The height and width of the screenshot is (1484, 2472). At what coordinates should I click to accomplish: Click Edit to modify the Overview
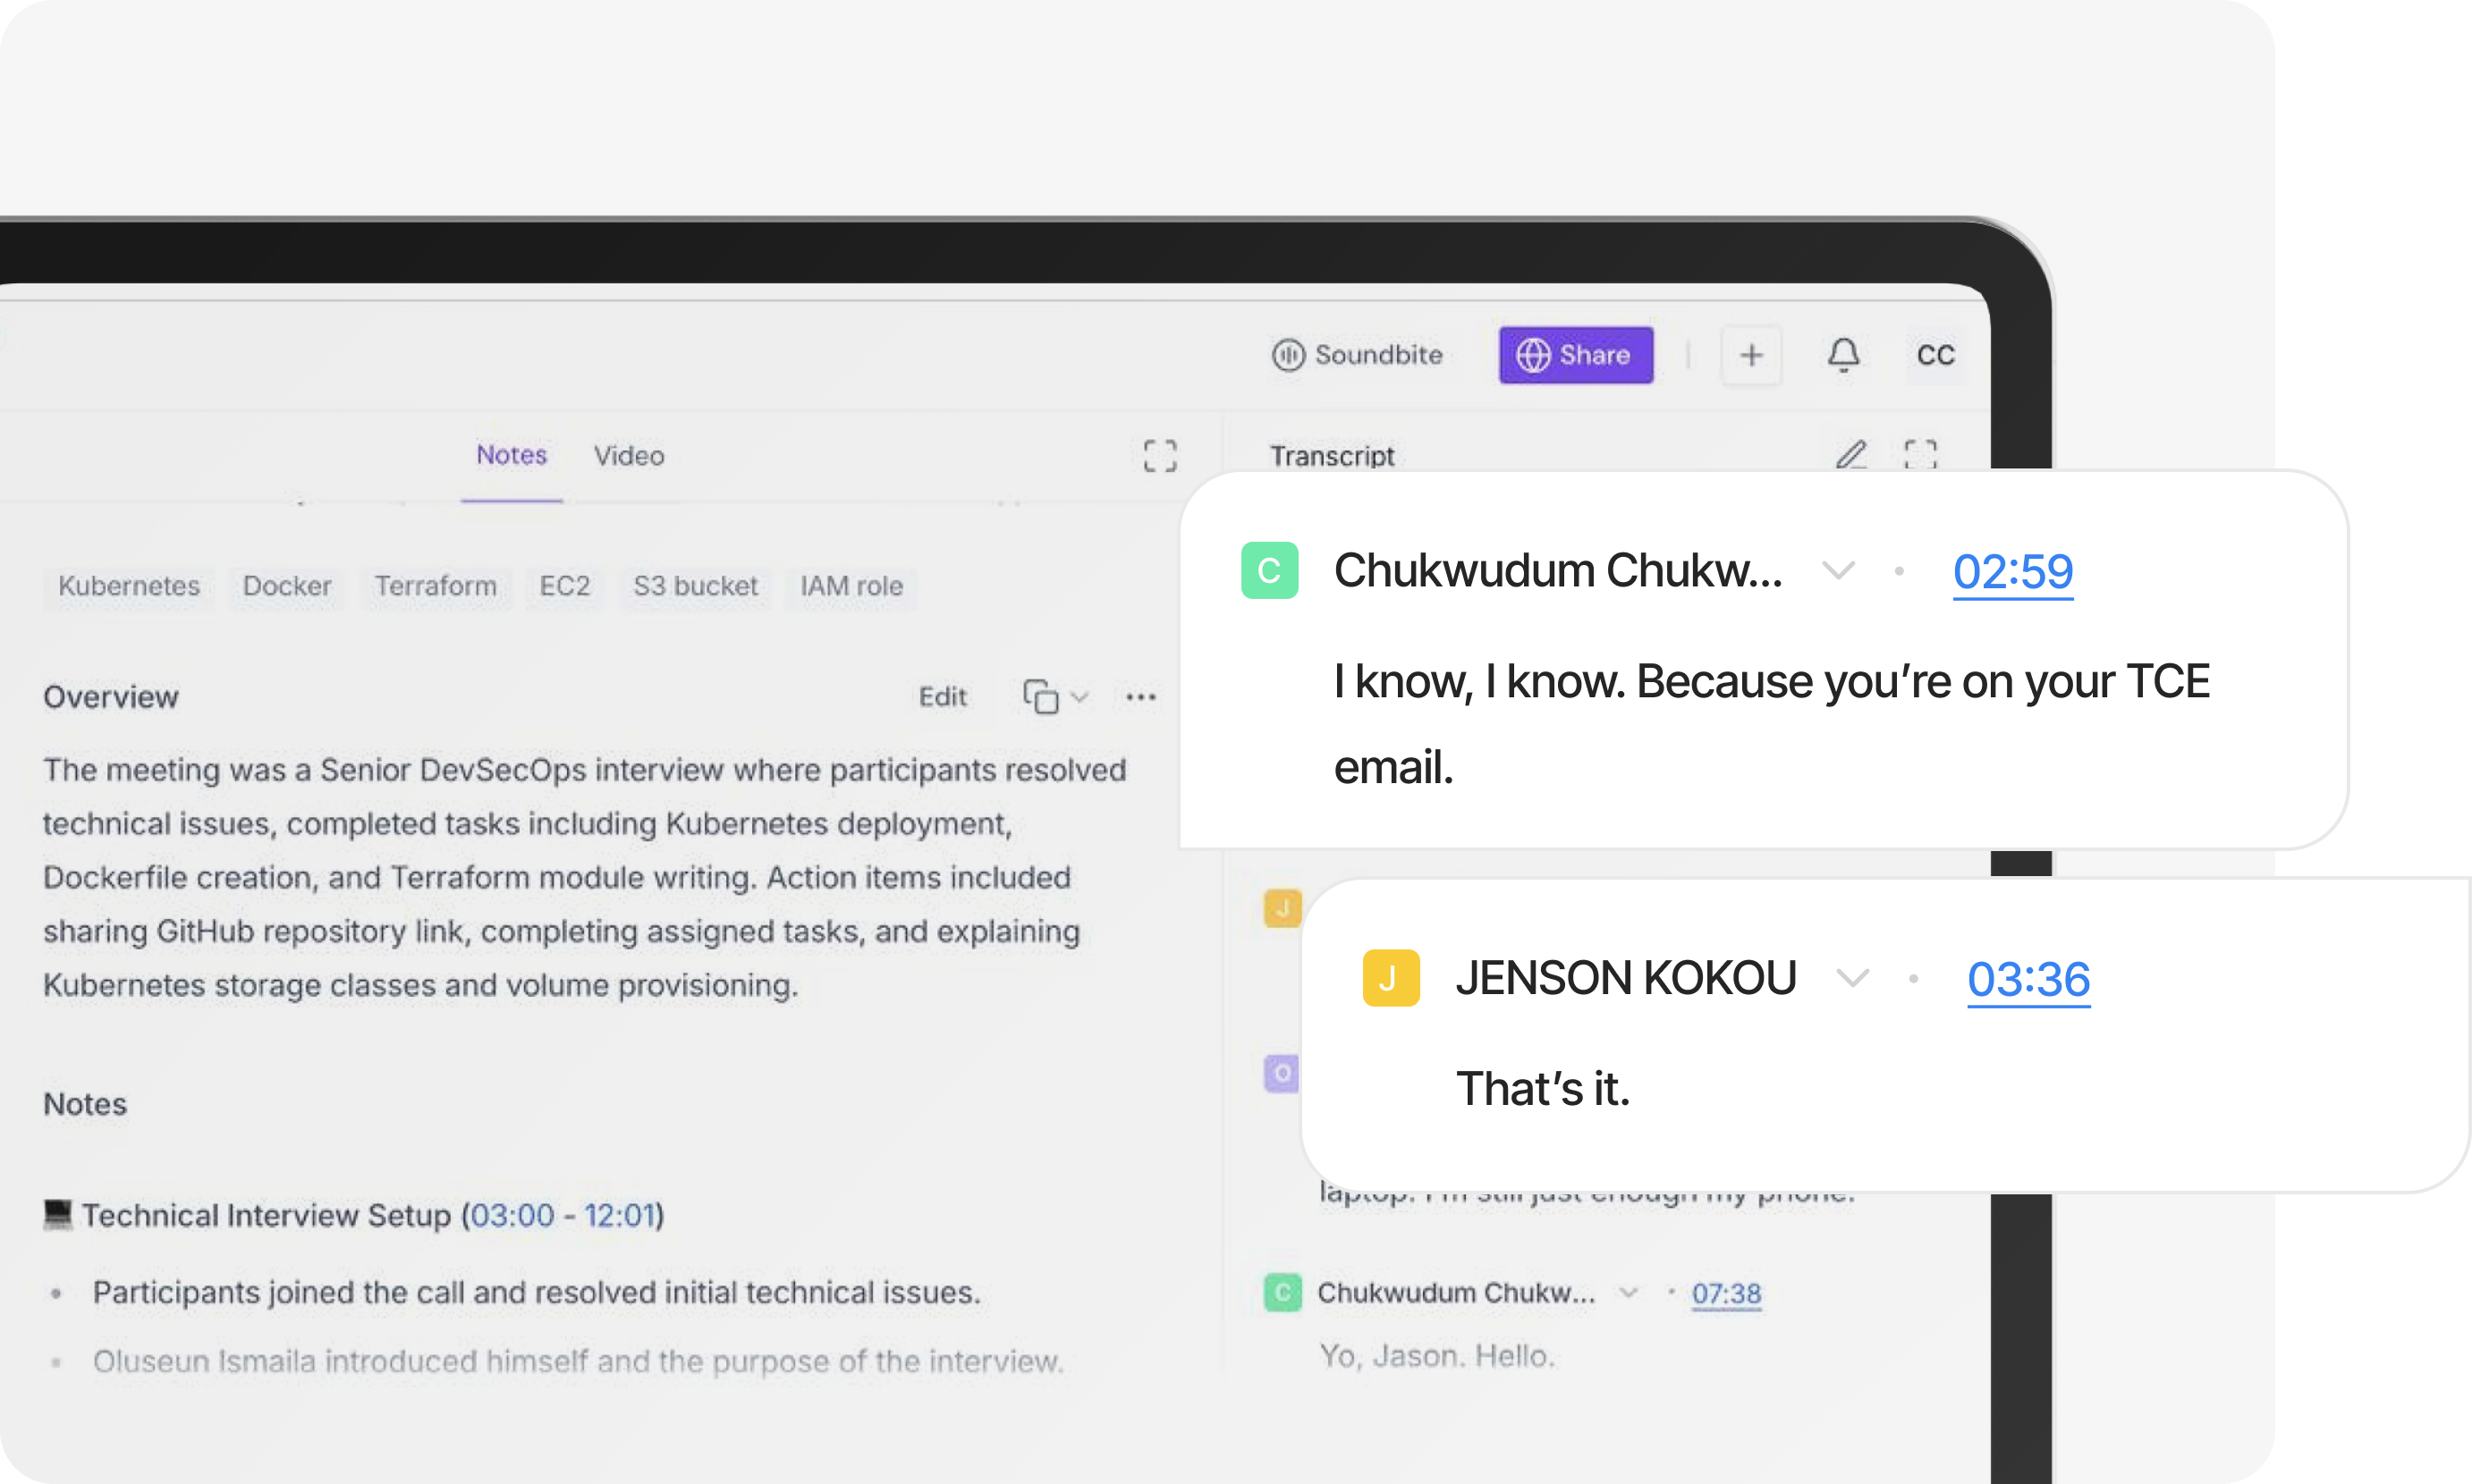[942, 696]
